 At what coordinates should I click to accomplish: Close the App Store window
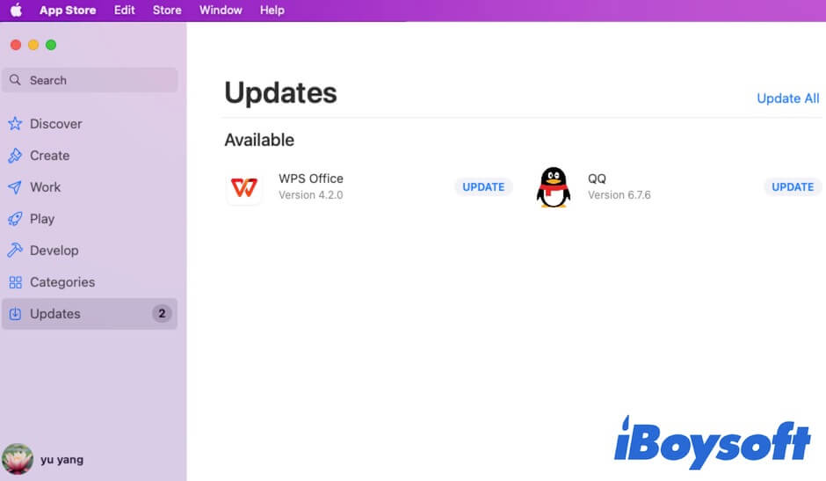(16, 45)
